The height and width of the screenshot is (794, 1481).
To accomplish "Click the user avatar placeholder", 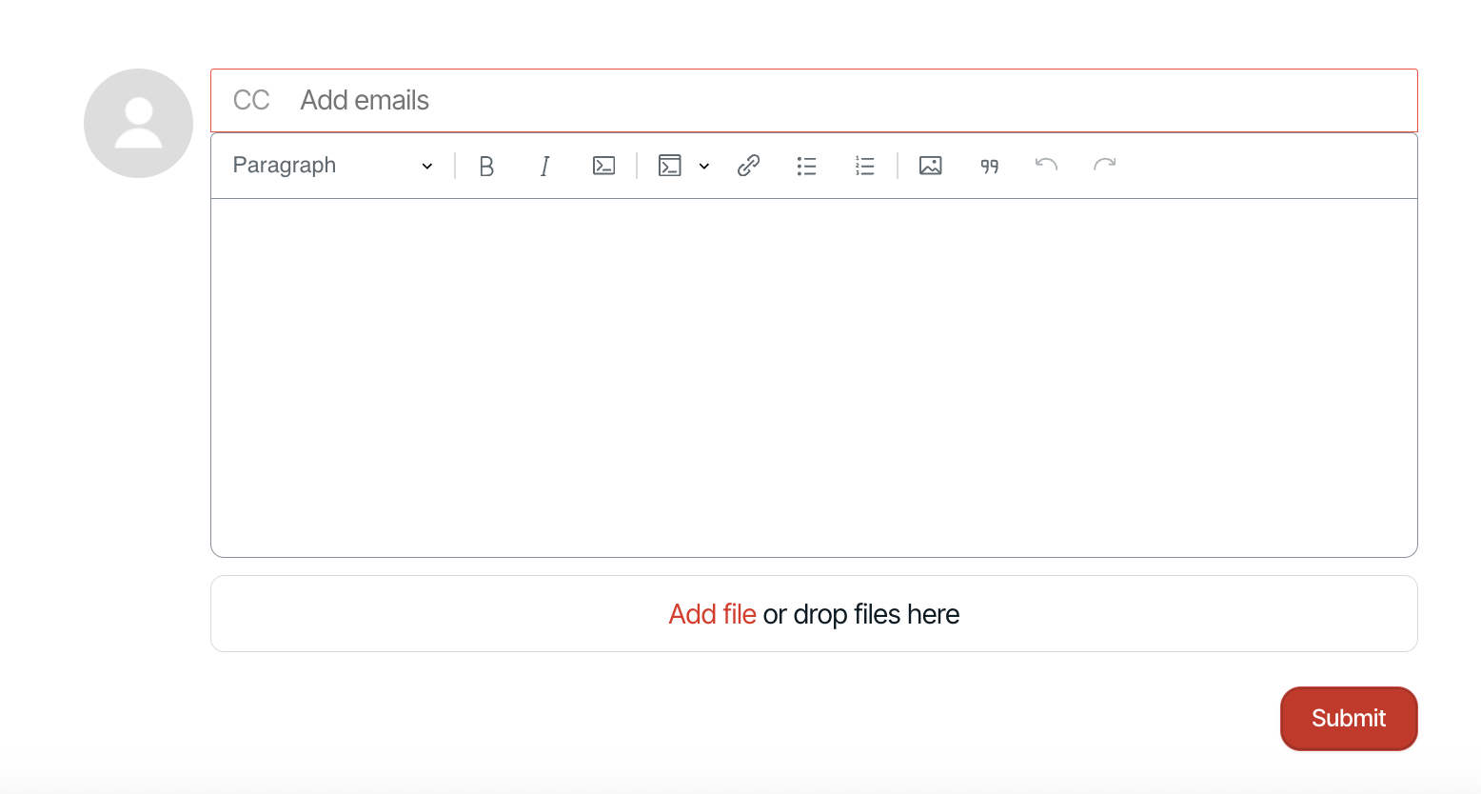I will coord(139,123).
